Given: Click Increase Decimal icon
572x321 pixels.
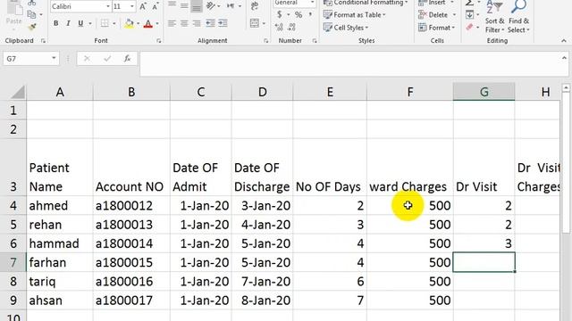Looking at the screenshot, I should click(x=279, y=28).
